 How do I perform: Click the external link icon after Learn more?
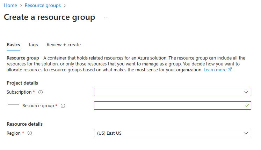230,70
